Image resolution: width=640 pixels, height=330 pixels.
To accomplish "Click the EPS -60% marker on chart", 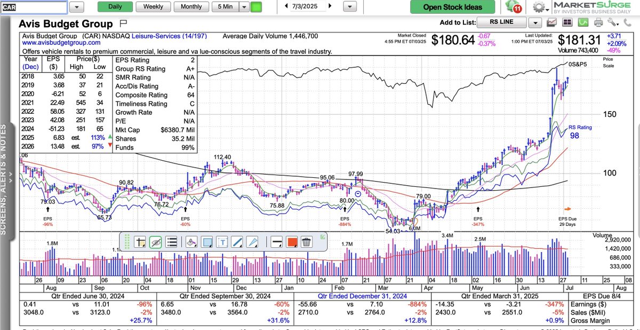I will click(186, 216).
